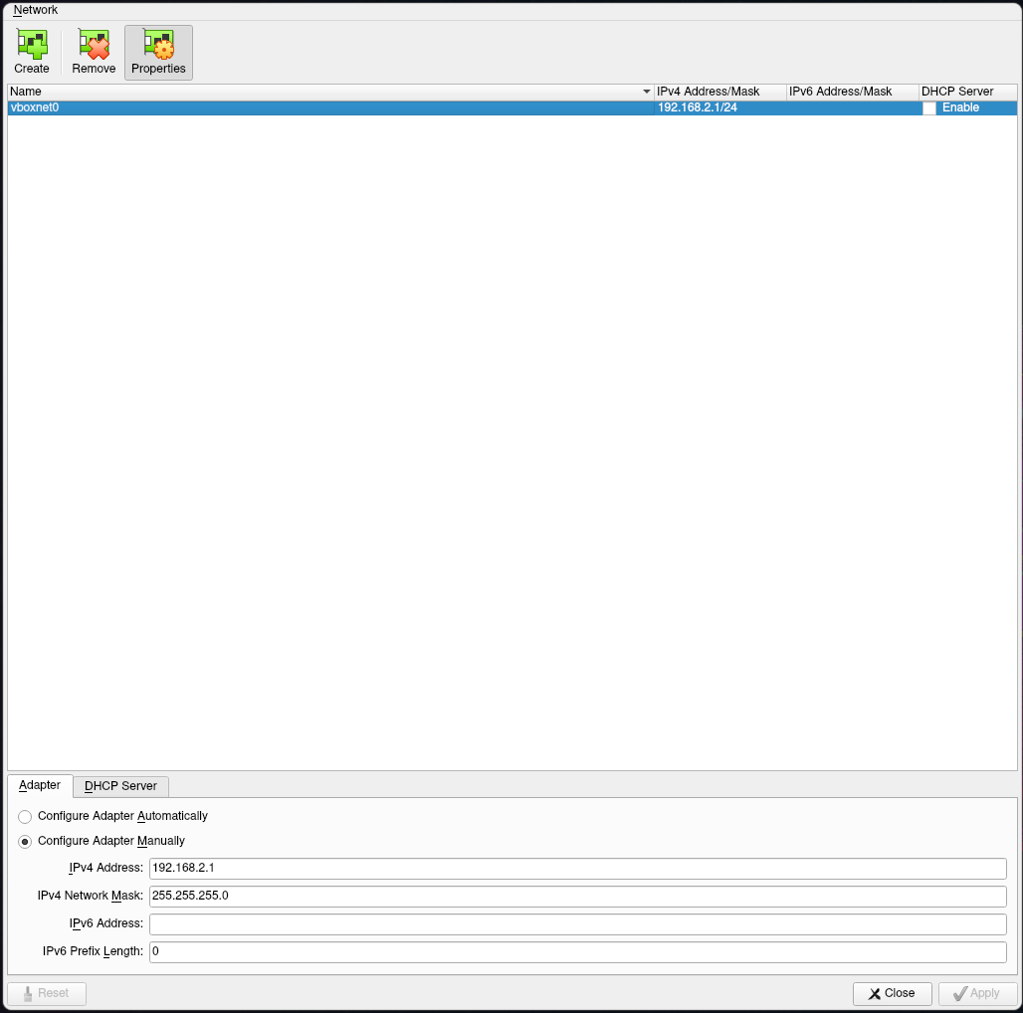
Task: Select the vboxnet0 network entry
Action: [x=299, y=107]
